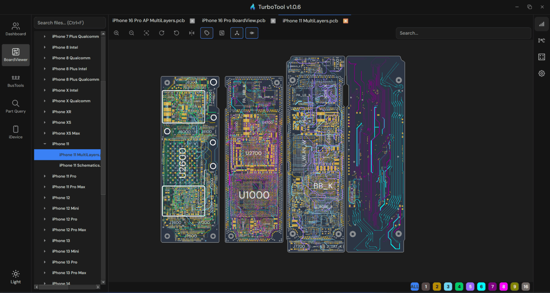Toggle the net highlight tool
Viewport: 550px width, 293px height.
[237, 33]
